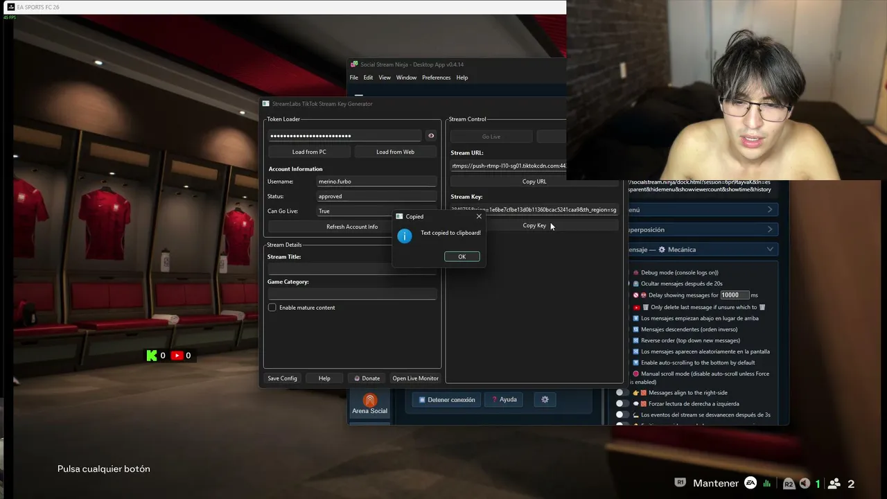
Task: Click Refresh Account Info button
Action: click(352, 227)
